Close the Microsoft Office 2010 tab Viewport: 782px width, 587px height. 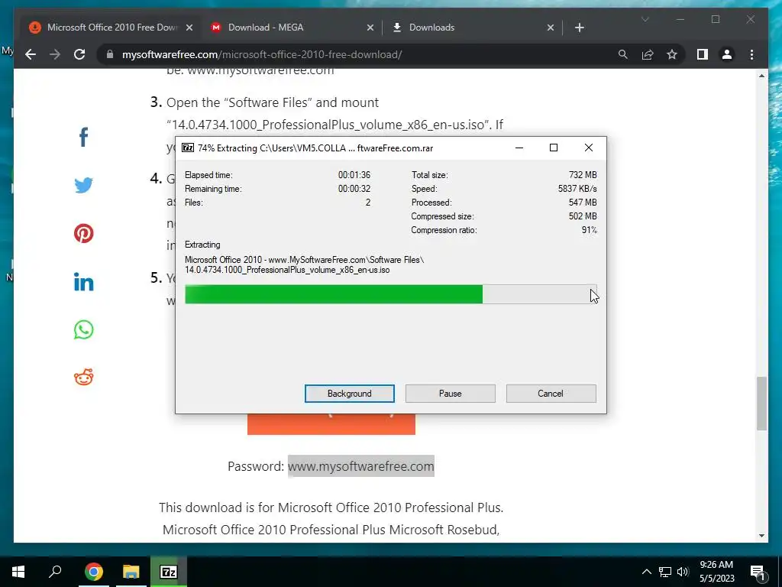[x=189, y=28]
